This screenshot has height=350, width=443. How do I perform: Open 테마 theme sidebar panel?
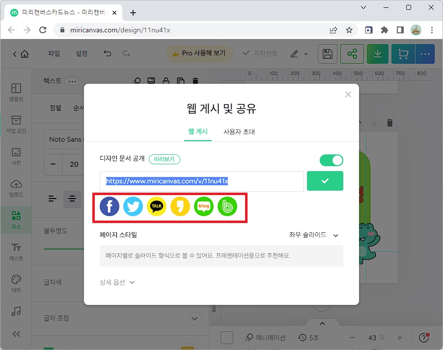(x=16, y=284)
